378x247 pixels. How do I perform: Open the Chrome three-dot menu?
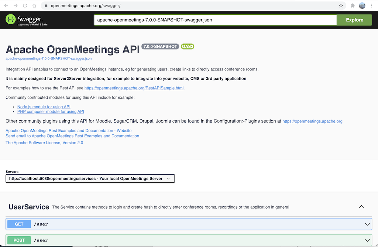372,6
